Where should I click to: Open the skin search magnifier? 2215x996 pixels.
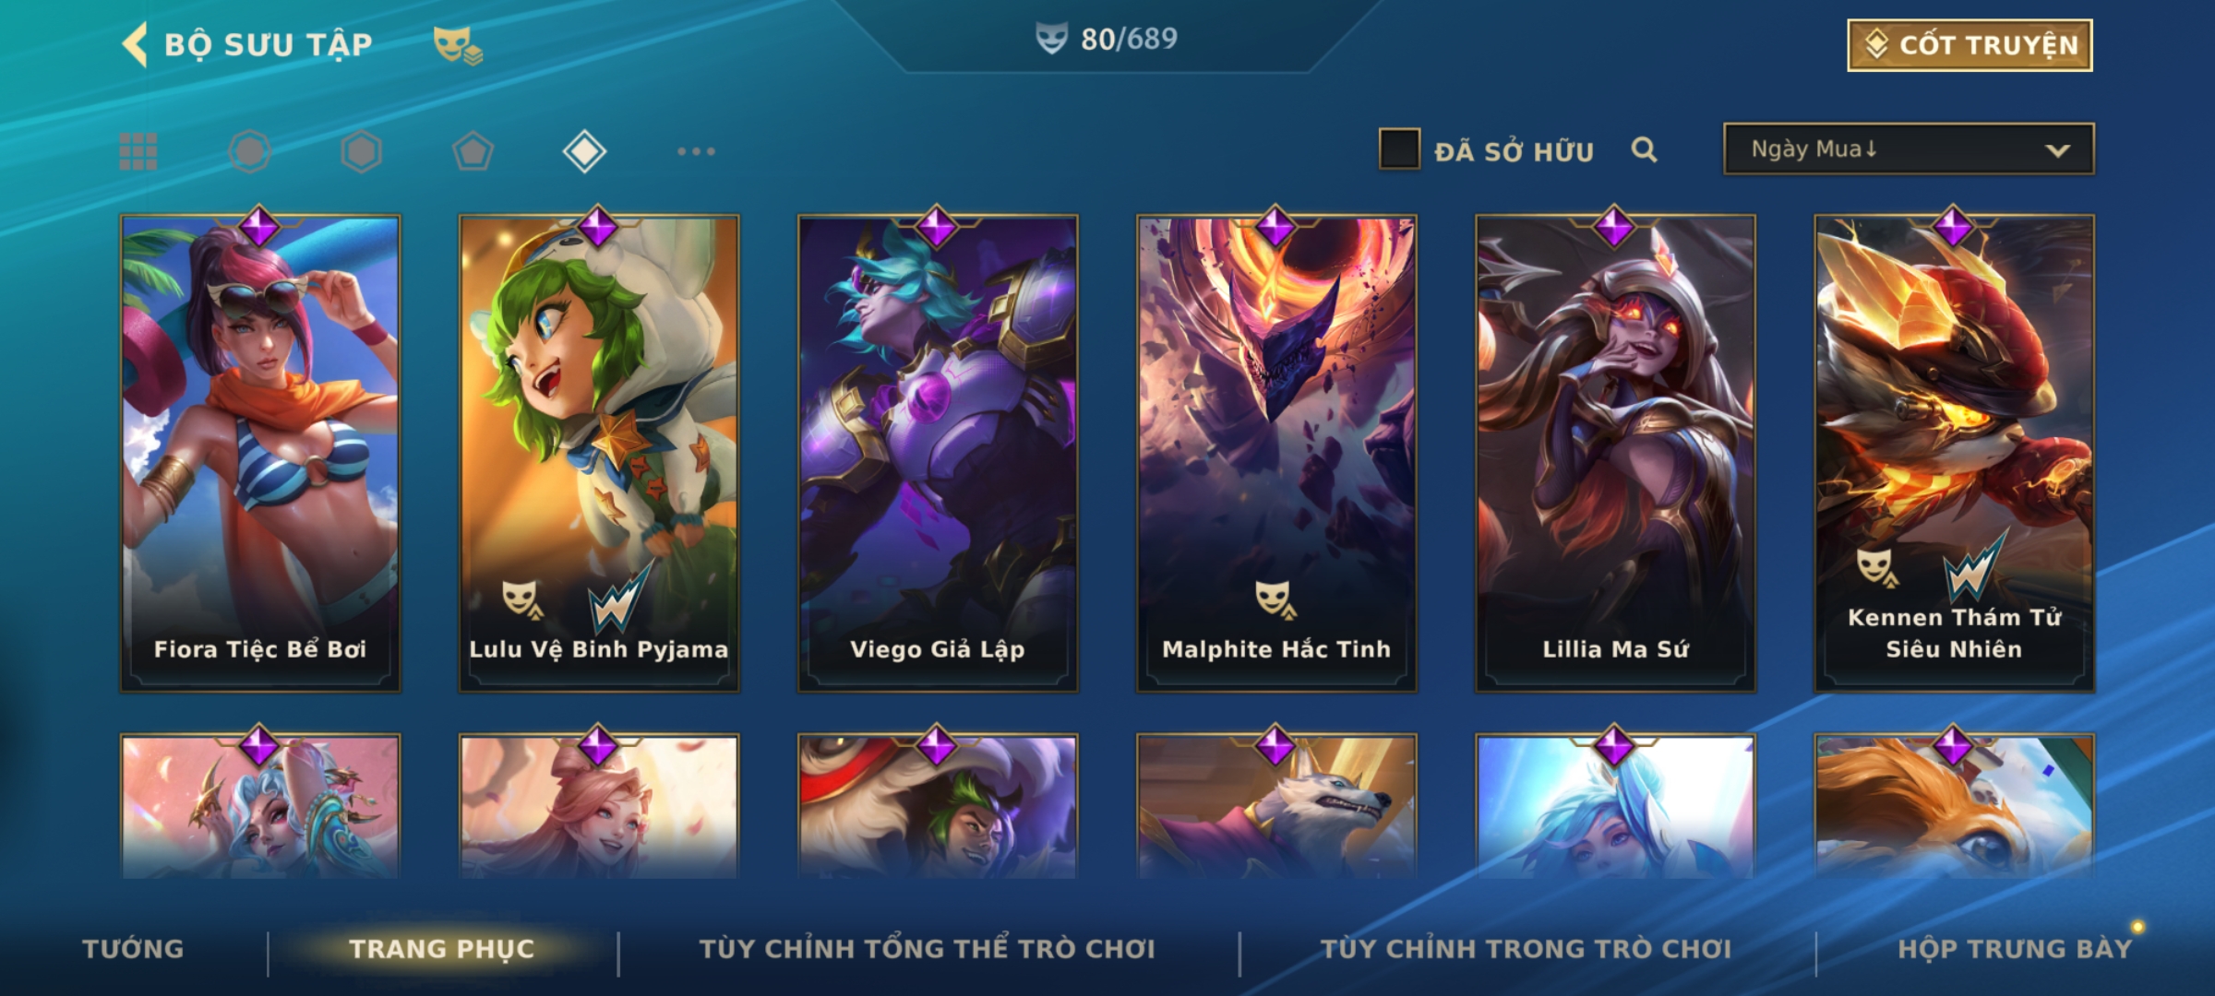coord(1644,149)
